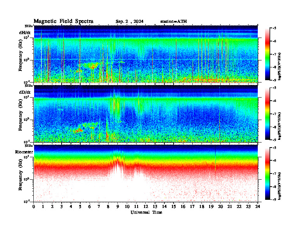
Task: Click the color scale bar beside dD/dt panel
Action: pyautogui.click(x=267, y=114)
